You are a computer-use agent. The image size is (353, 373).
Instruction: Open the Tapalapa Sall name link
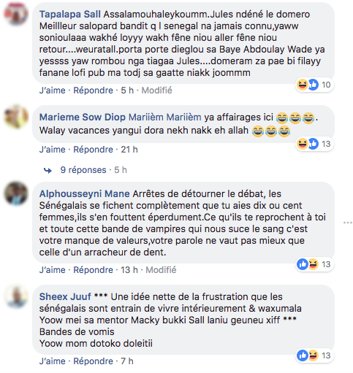tap(70, 15)
